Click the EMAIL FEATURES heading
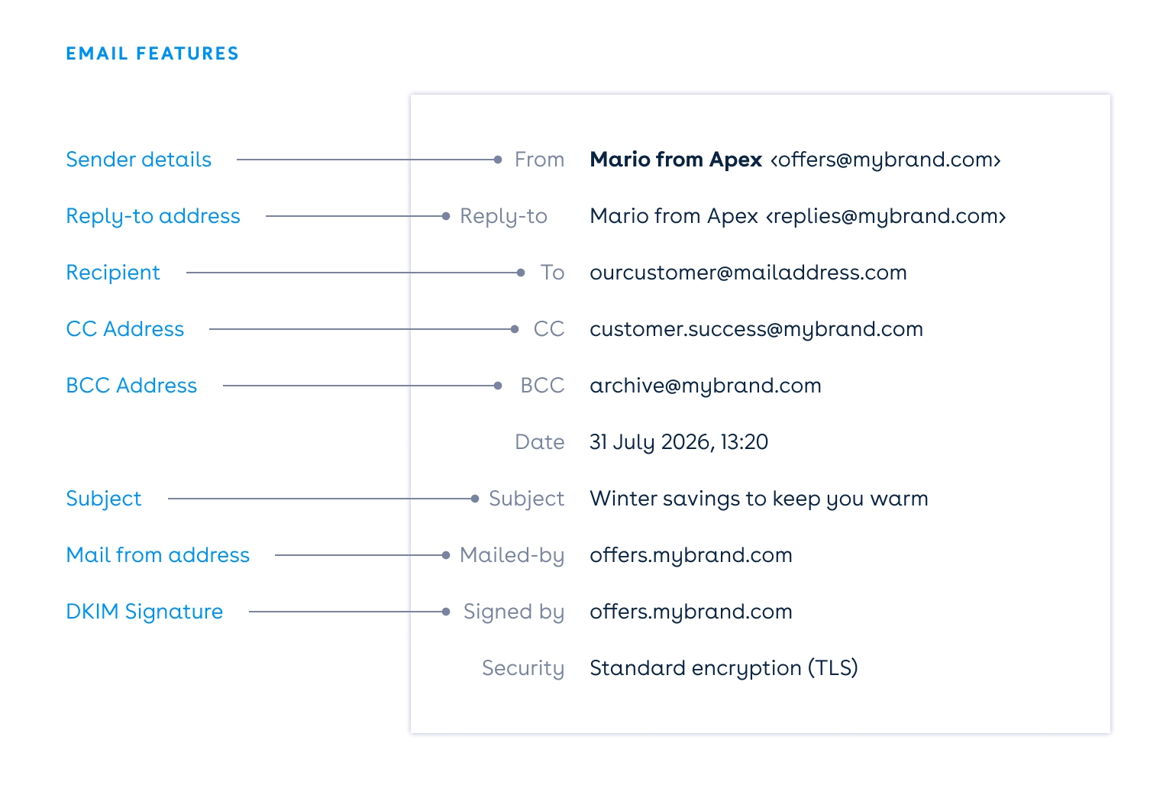The image size is (1176, 785). coord(152,53)
